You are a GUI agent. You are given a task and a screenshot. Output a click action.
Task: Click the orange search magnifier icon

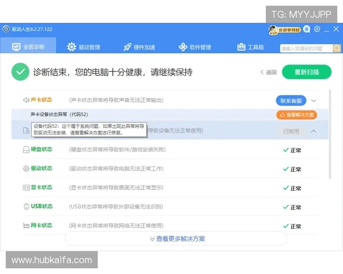click(x=337, y=49)
